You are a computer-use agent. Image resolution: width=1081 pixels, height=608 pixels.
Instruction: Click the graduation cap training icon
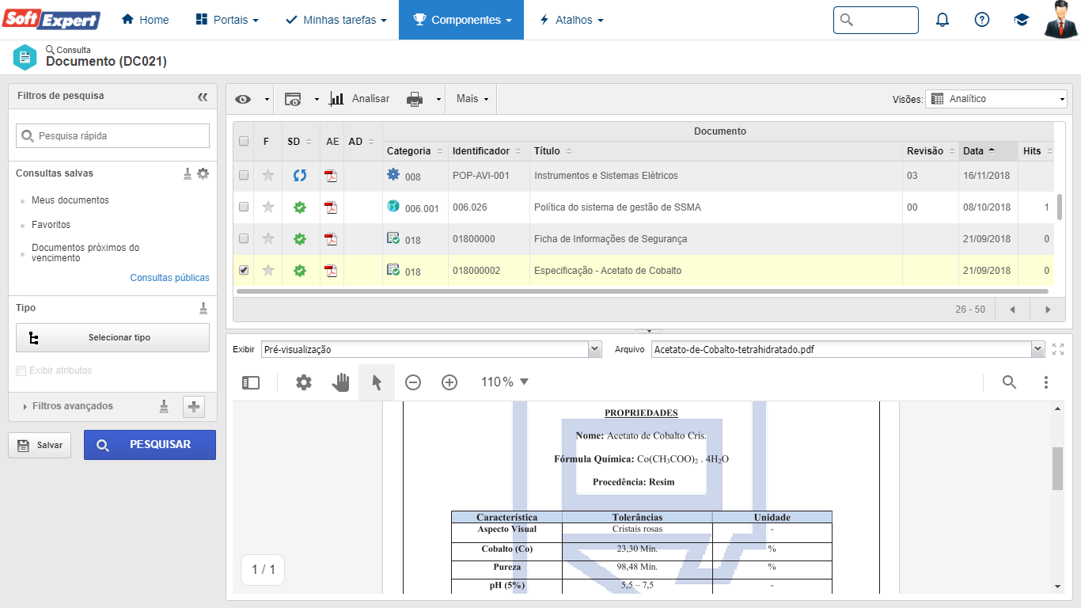pyautogui.click(x=1021, y=20)
